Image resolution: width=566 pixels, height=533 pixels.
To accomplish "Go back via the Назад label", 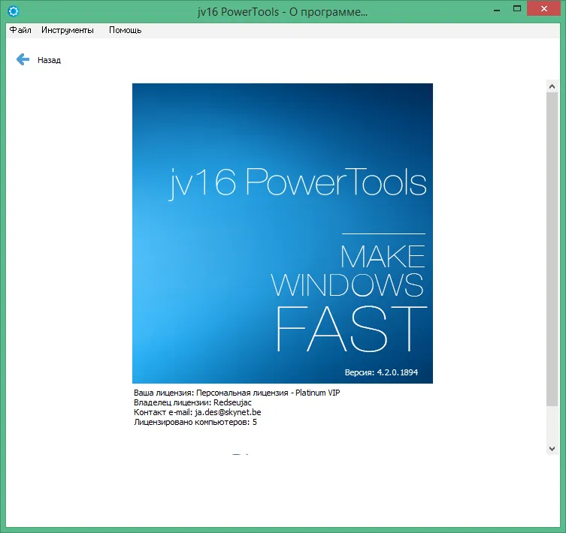I will point(49,60).
